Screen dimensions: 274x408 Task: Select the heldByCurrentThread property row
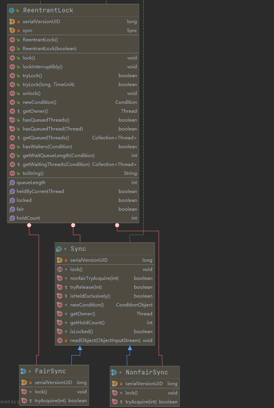[x=40, y=191]
